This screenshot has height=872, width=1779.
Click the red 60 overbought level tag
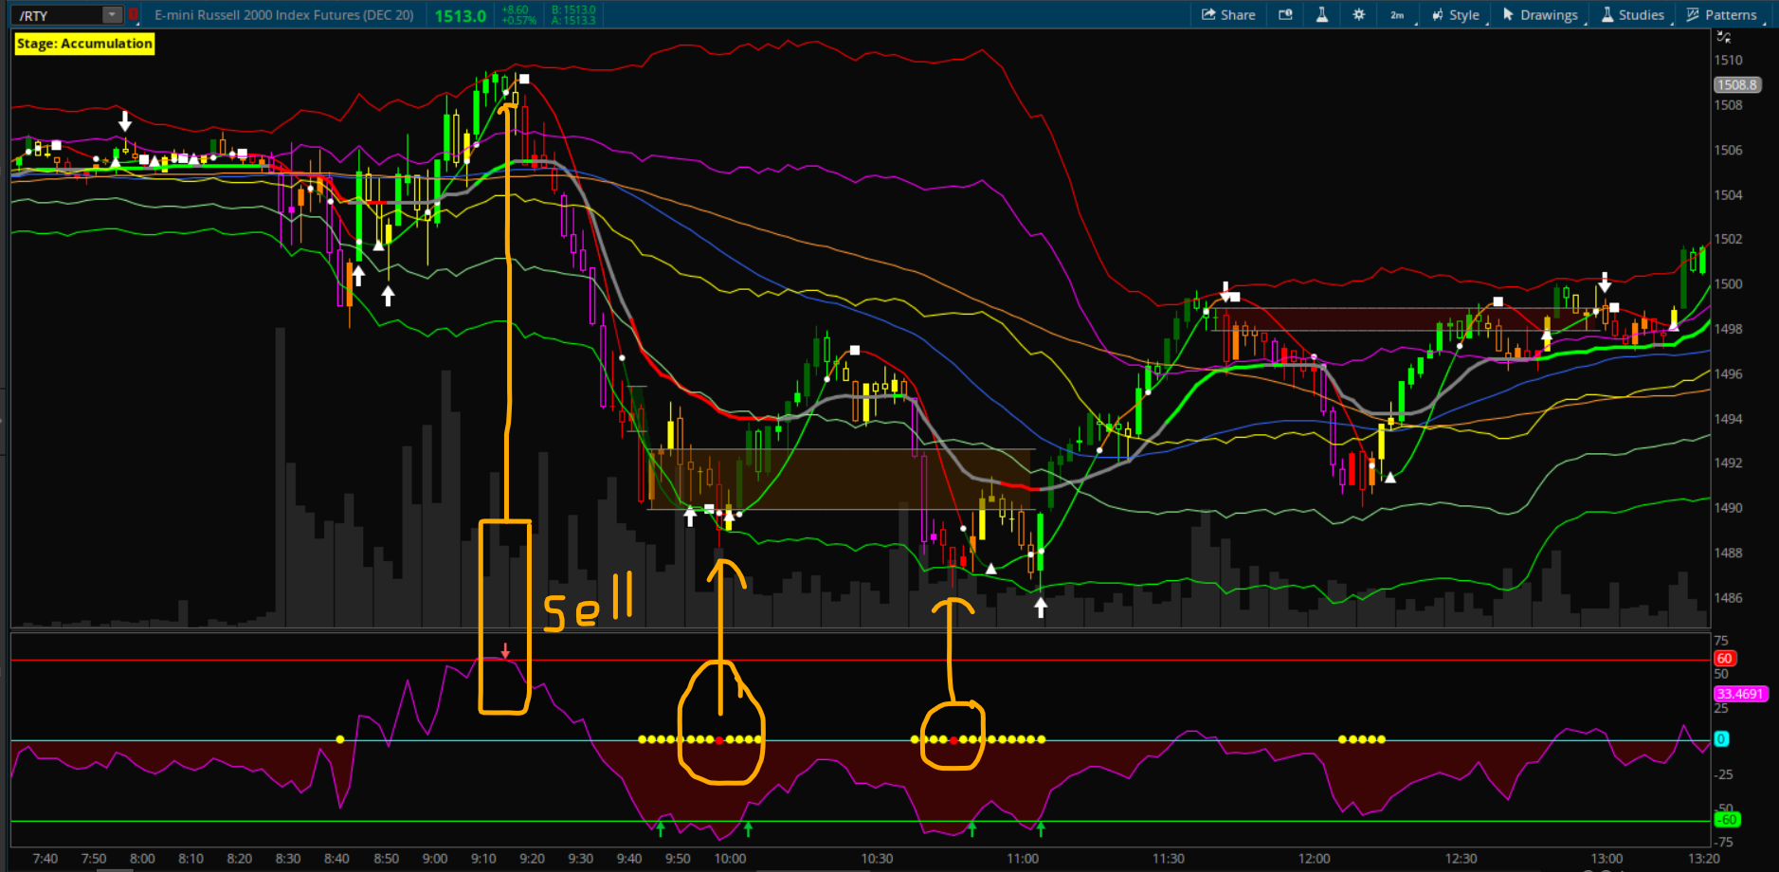click(1724, 658)
